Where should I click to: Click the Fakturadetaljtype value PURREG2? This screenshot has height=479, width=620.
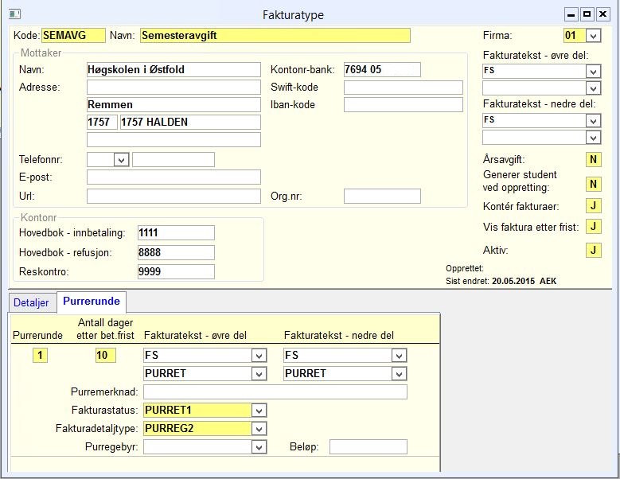197,428
